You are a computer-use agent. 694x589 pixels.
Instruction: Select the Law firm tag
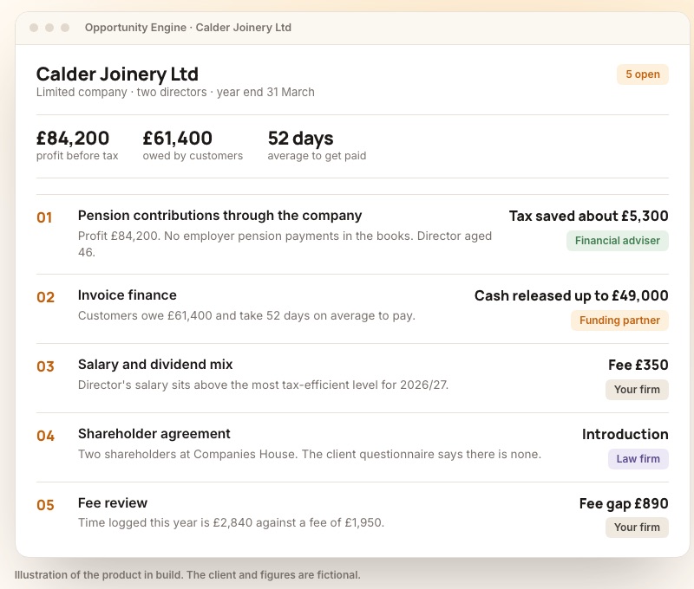pyautogui.click(x=638, y=459)
